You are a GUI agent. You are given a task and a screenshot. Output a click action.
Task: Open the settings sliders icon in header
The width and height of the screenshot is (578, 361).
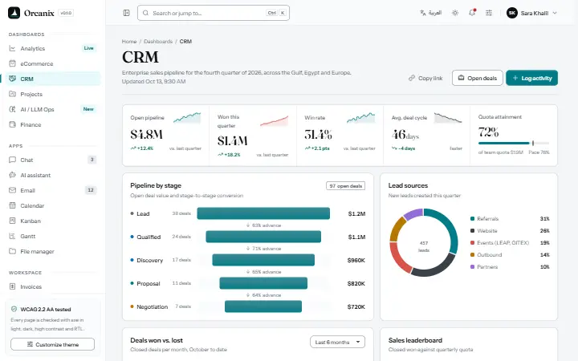click(x=489, y=13)
